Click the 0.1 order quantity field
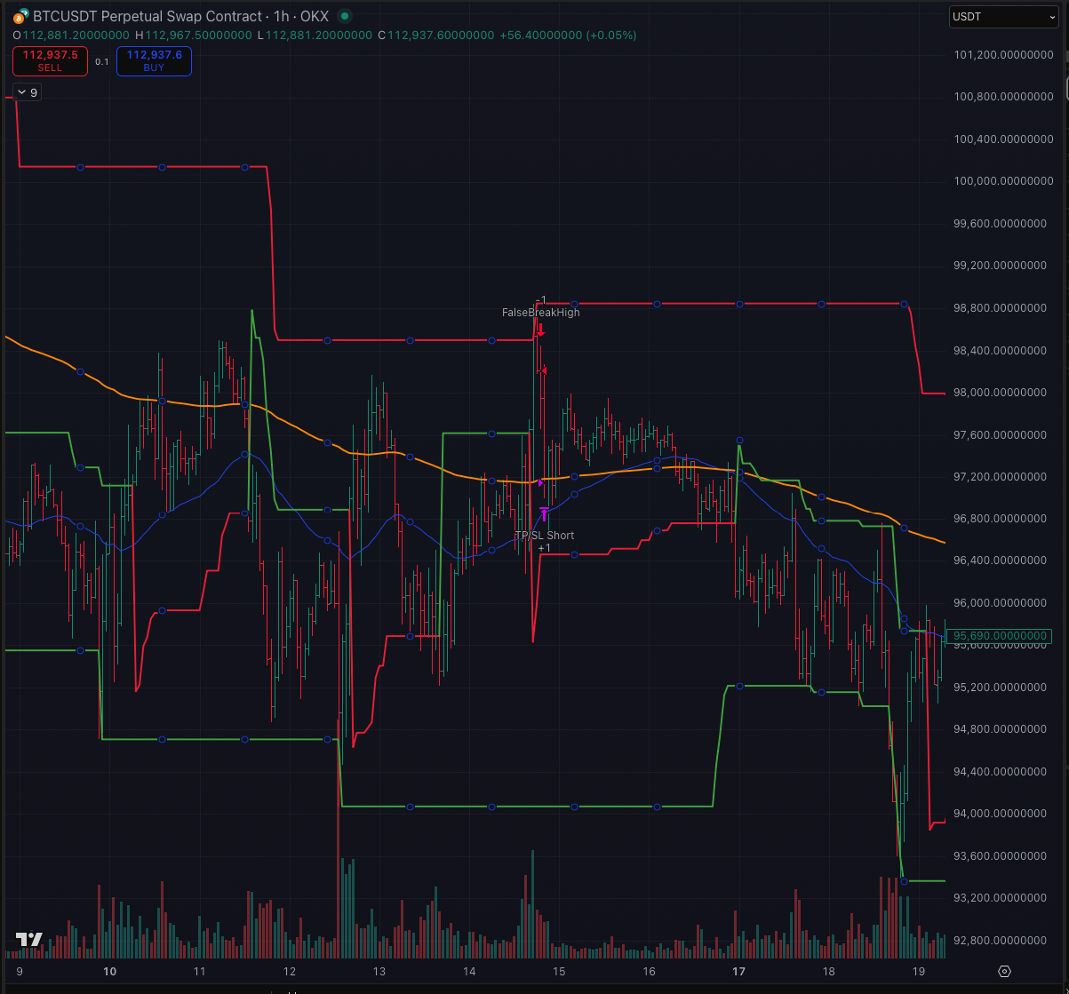Image resolution: width=1069 pixels, height=994 pixels. (102, 61)
